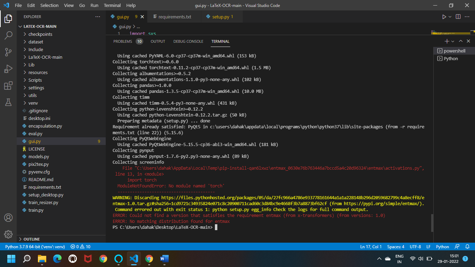475x267 pixels.
Task: Open the terminal launch profiles dropdown
Action: point(452,41)
